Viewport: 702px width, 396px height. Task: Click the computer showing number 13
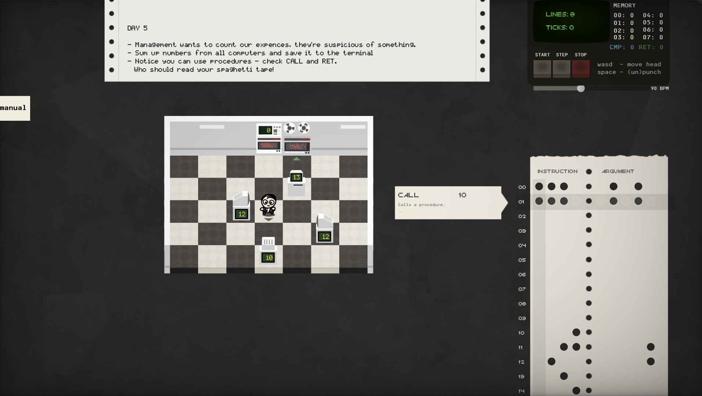(x=296, y=182)
